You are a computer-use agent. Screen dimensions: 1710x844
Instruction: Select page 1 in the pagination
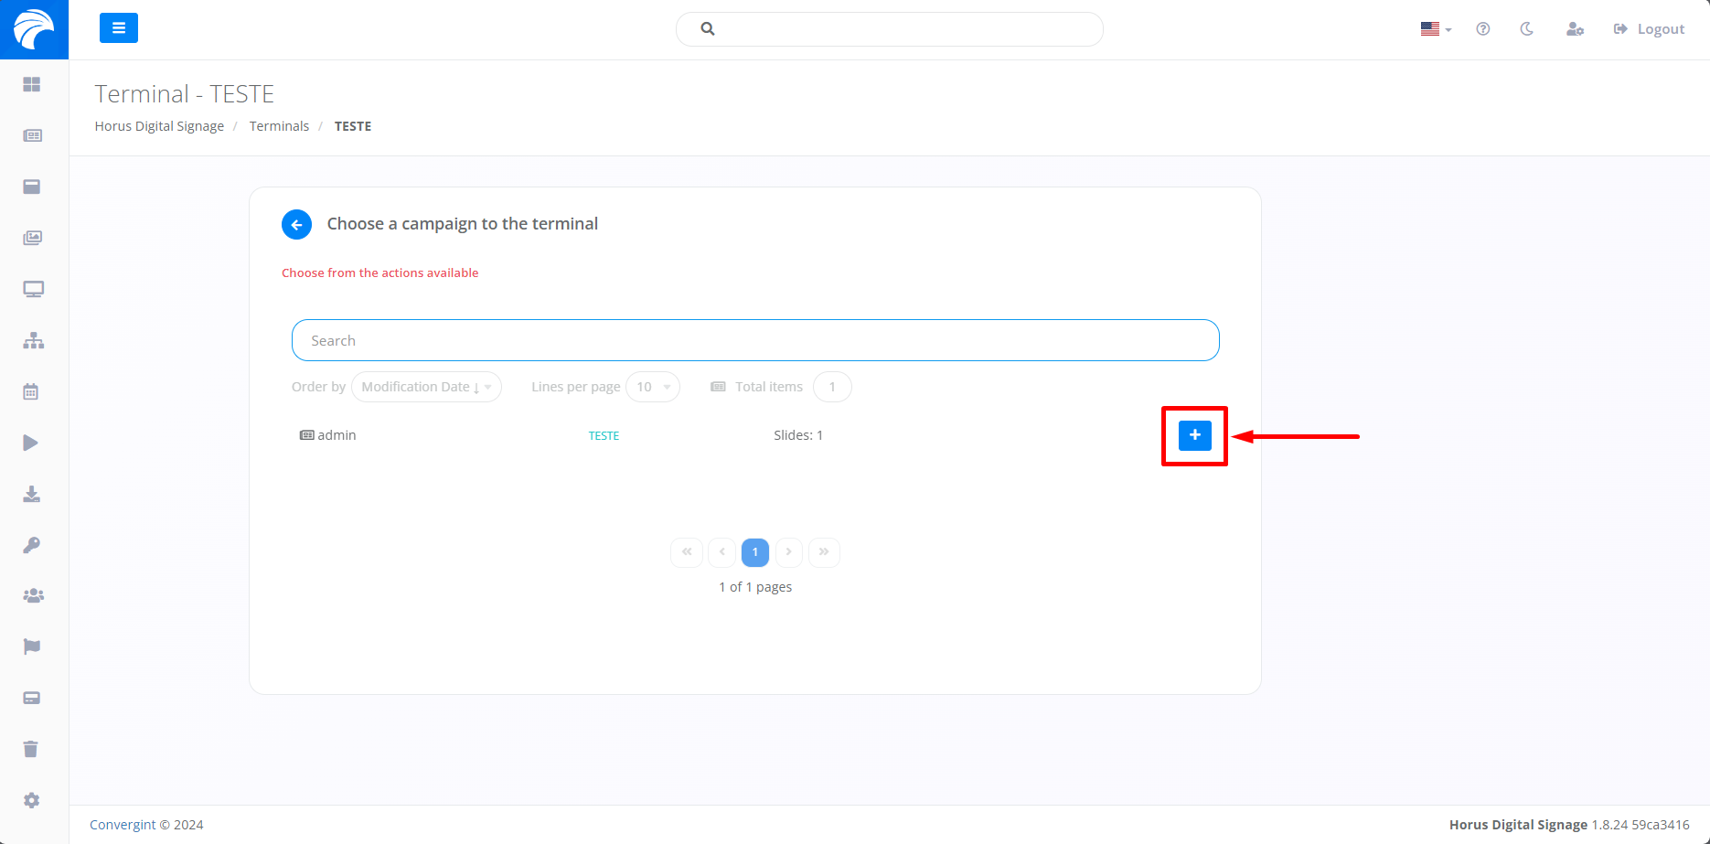point(754,552)
